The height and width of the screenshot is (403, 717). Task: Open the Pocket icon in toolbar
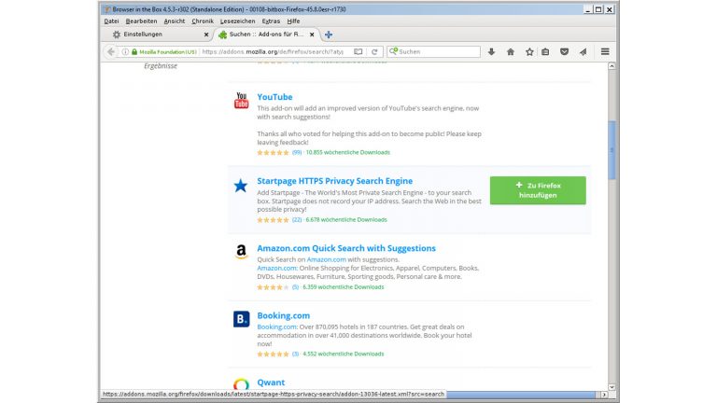pos(564,52)
